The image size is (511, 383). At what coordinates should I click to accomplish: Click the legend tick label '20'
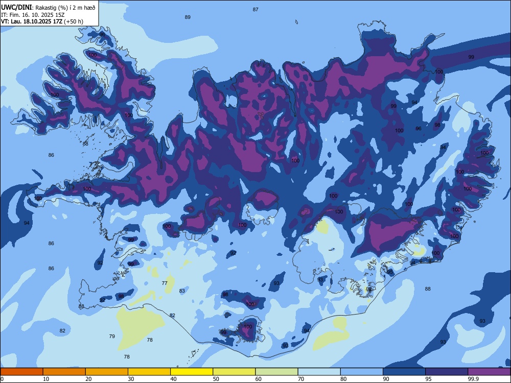[88, 379]
